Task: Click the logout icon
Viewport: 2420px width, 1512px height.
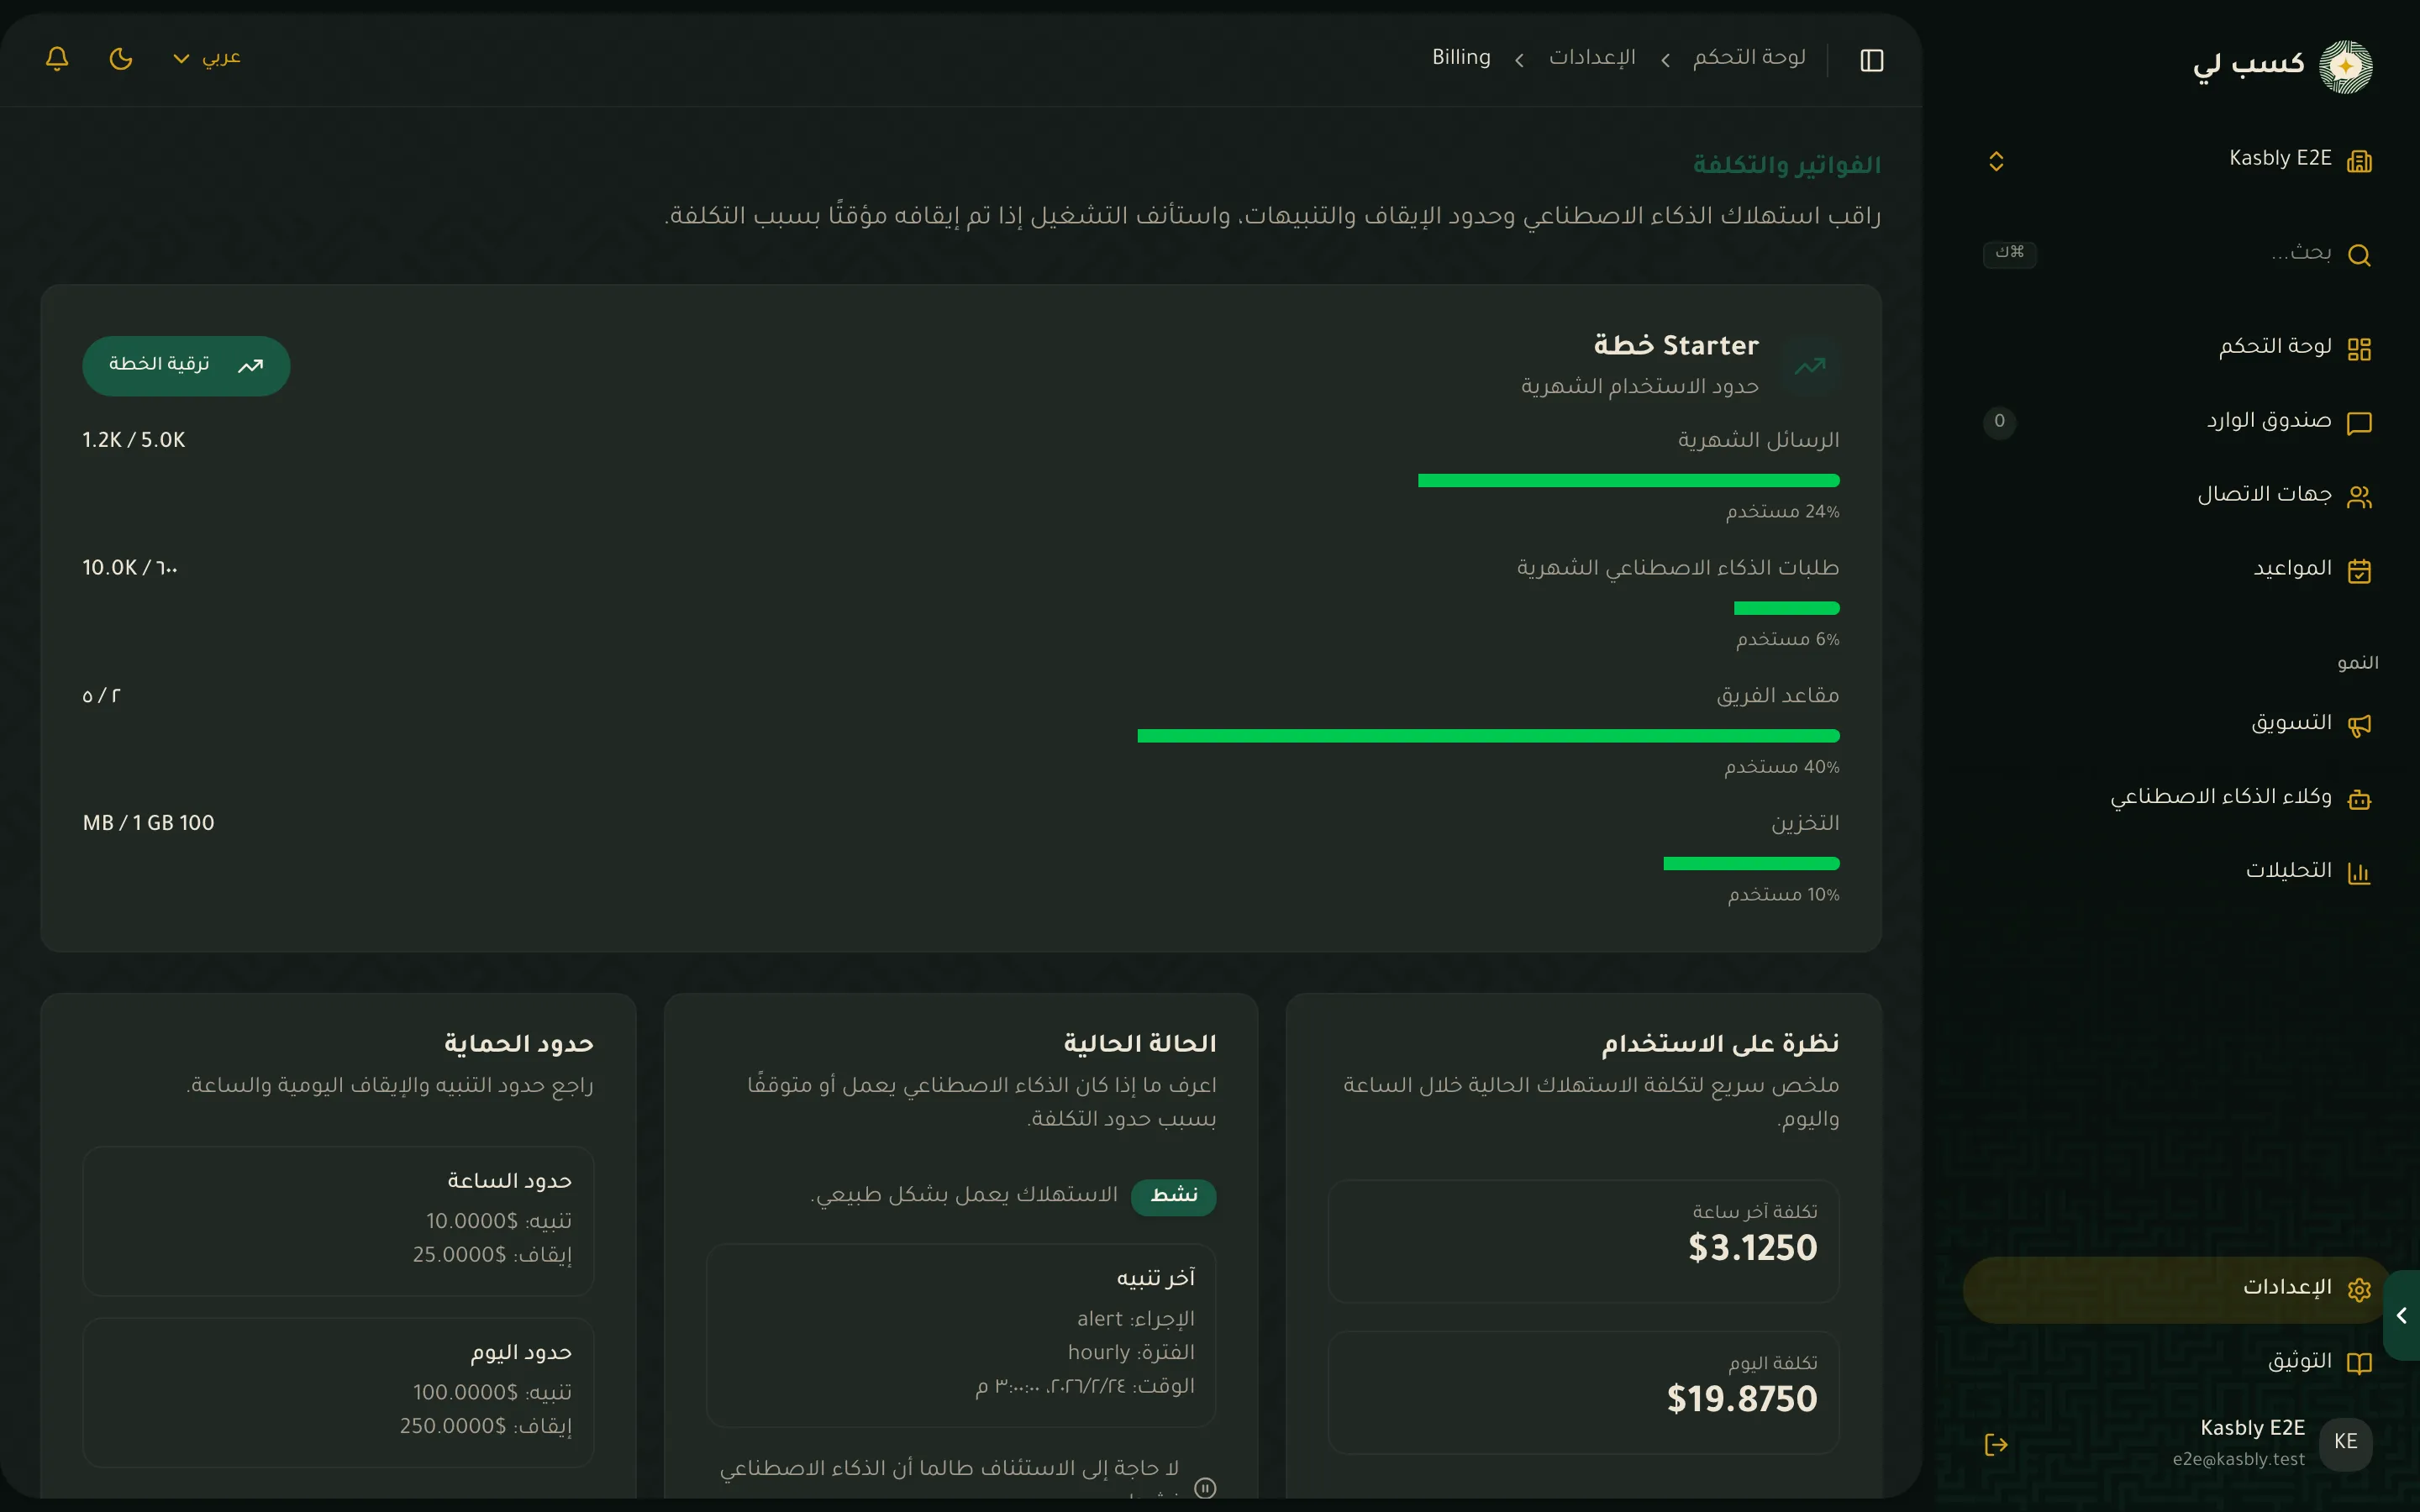Action: [1996, 1444]
